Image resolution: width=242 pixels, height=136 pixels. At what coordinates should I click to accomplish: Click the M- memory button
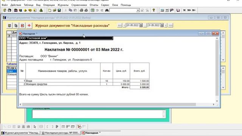coord(194,10)
